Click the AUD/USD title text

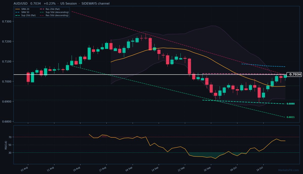(20, 4)
